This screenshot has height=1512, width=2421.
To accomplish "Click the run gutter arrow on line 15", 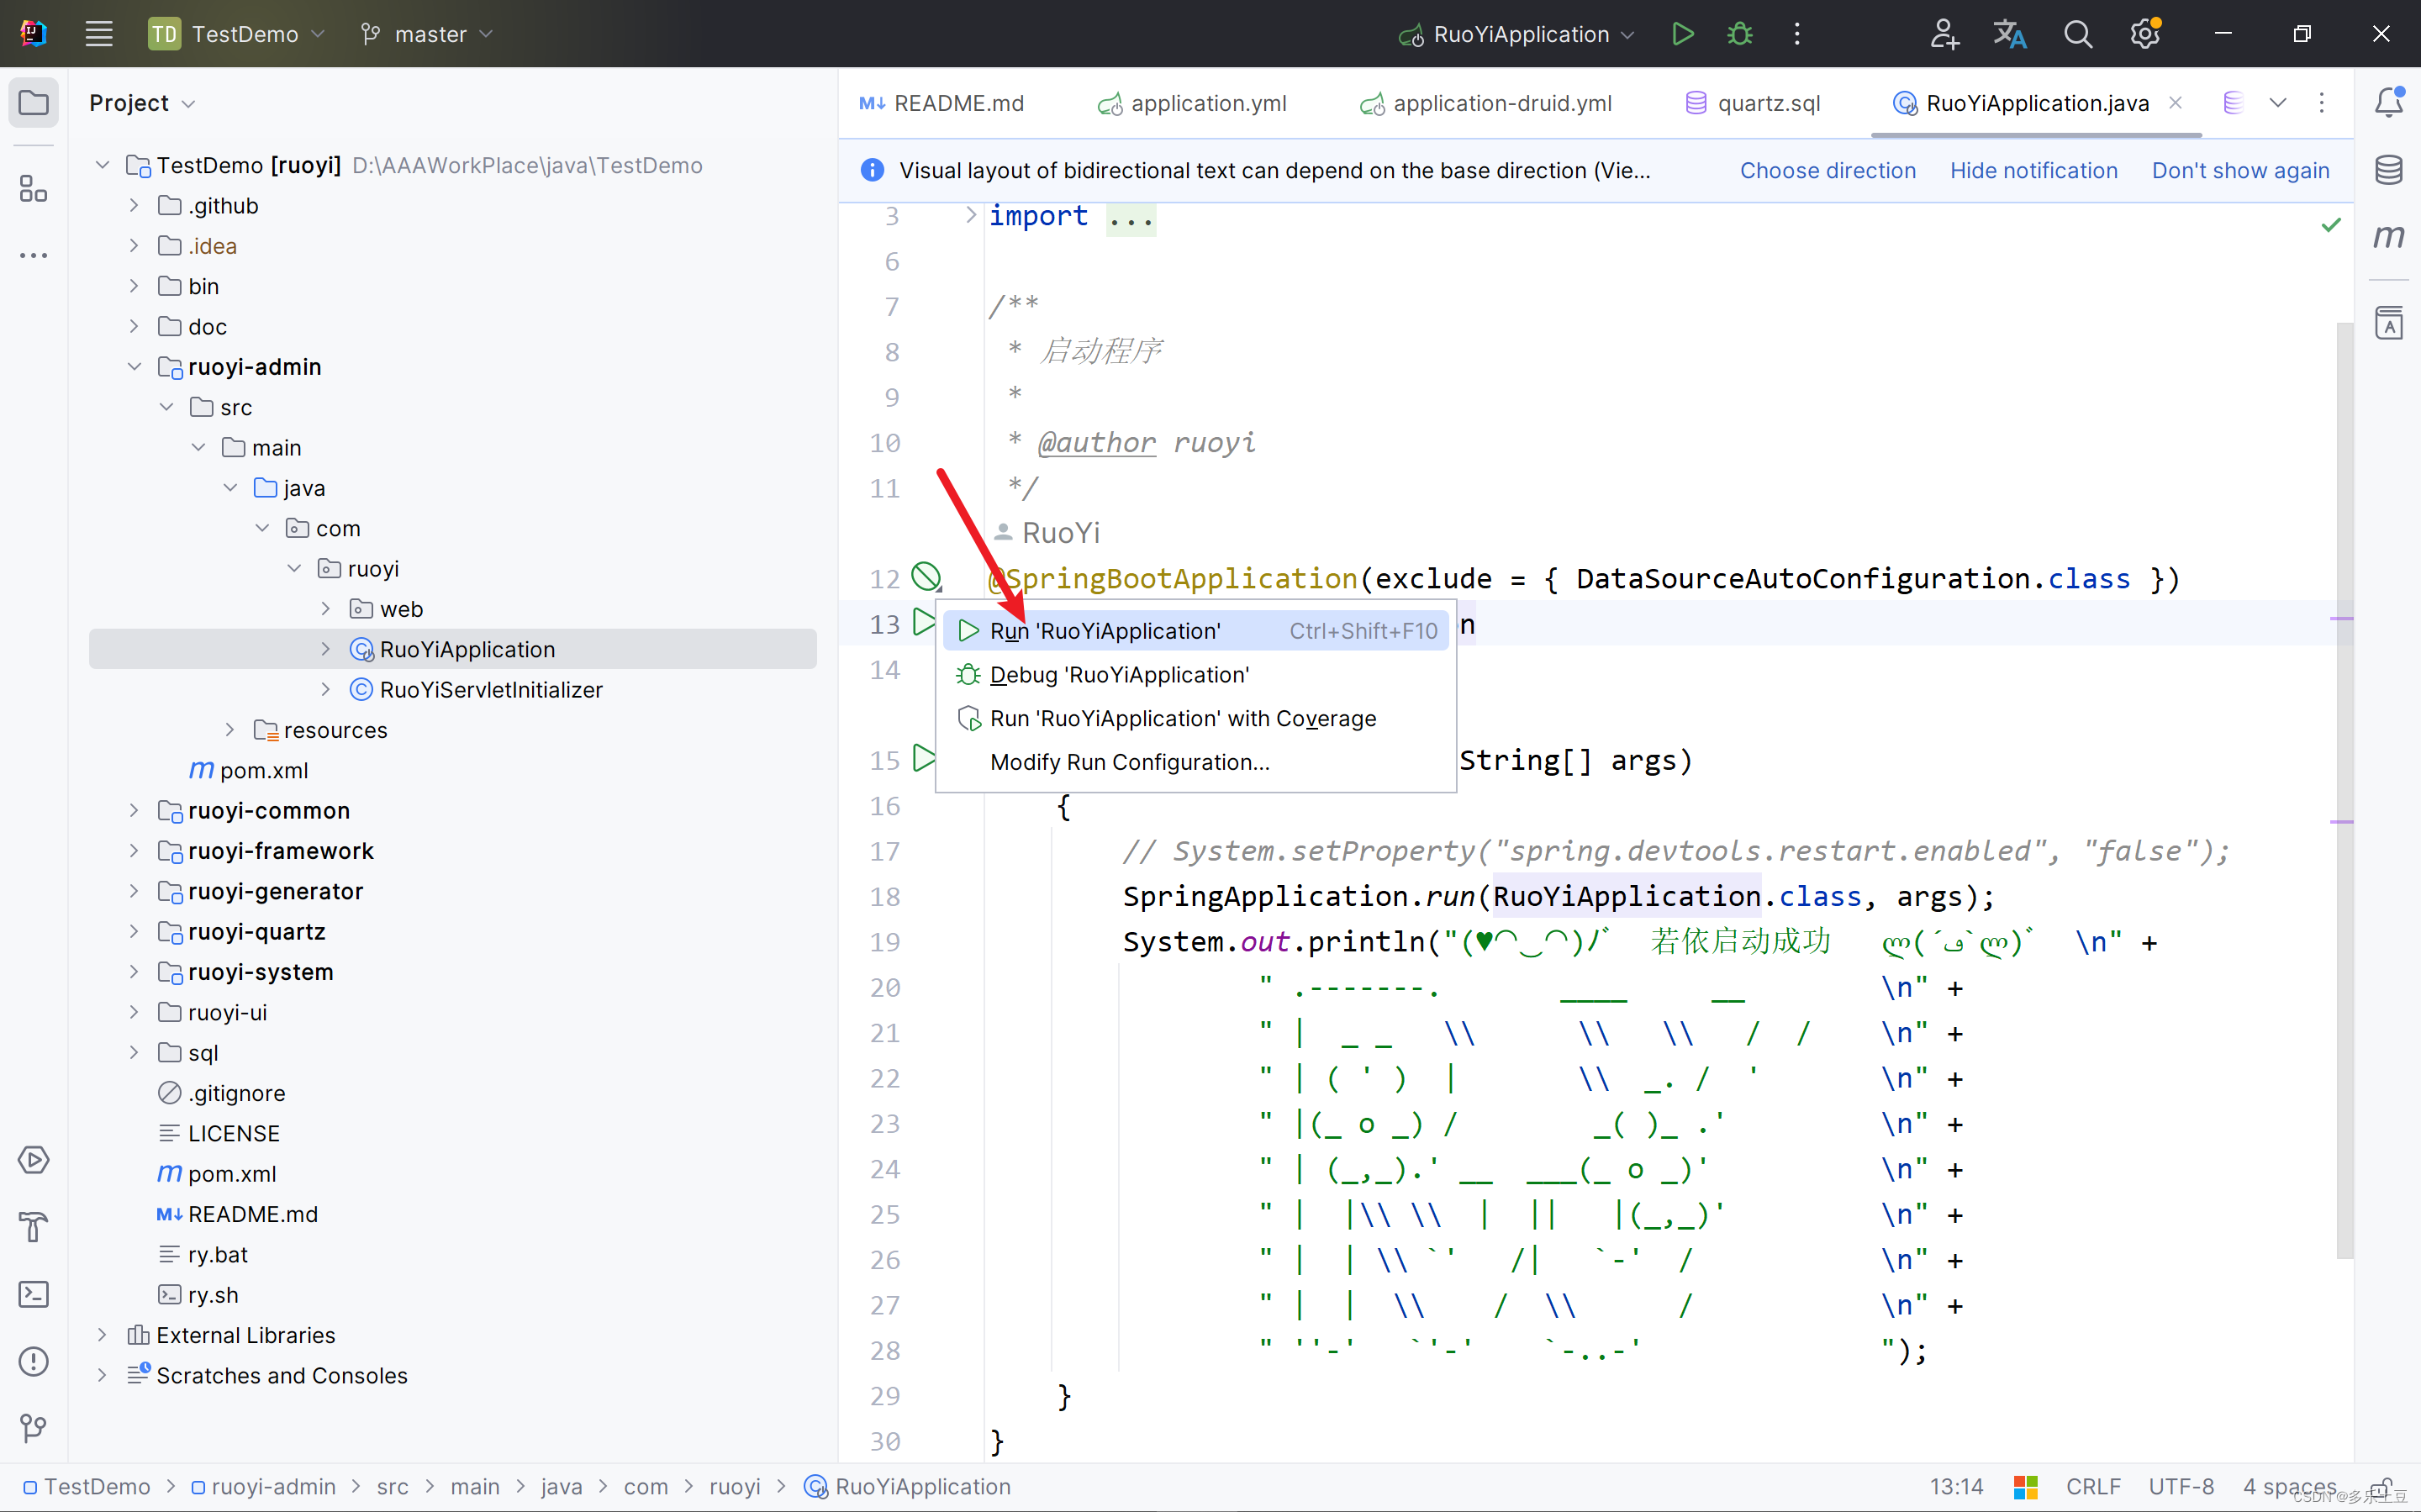I will coord(923,759).
